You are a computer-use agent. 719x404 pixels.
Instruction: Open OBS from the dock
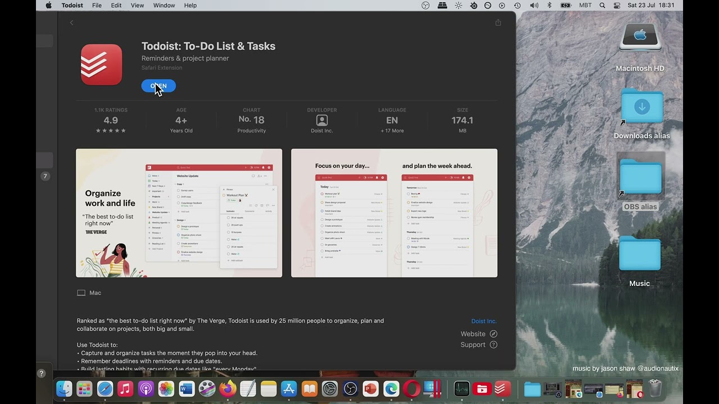[x=351, y=388]
